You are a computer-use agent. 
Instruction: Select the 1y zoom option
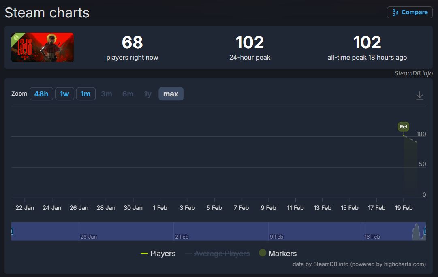pyautogui.click(x=148, y=94)
